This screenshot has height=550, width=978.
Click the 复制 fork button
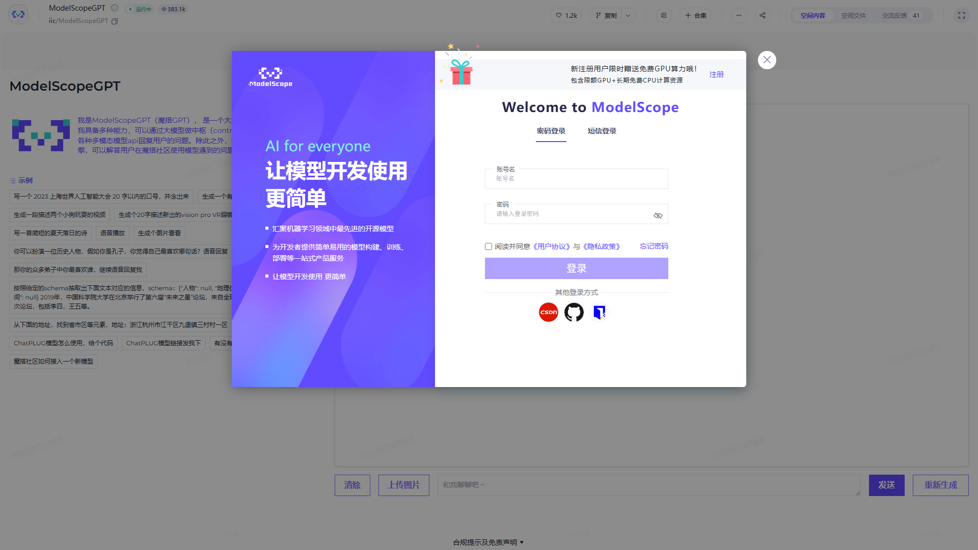tap(606, 15)
